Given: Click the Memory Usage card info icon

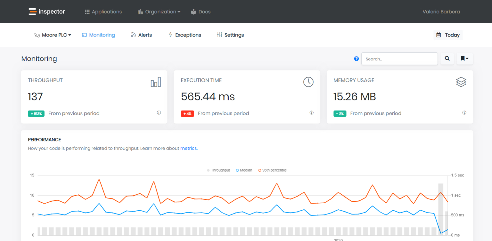Looking at the screenshot, I should point(464,113).
